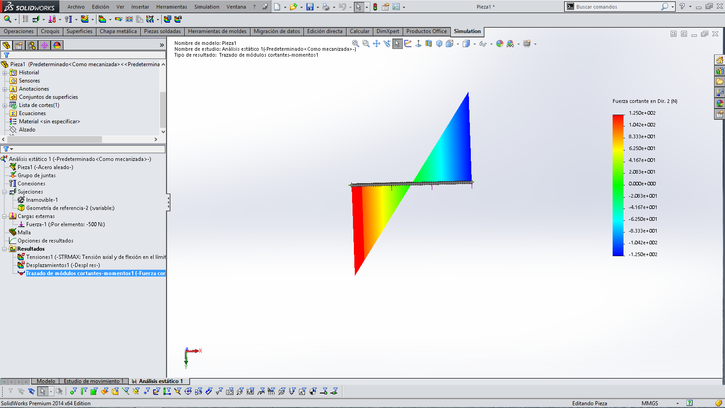Screen dimensions: 725x408
Task: Open the Display style dropdown arrow
Action: click(x=474, y=44)
